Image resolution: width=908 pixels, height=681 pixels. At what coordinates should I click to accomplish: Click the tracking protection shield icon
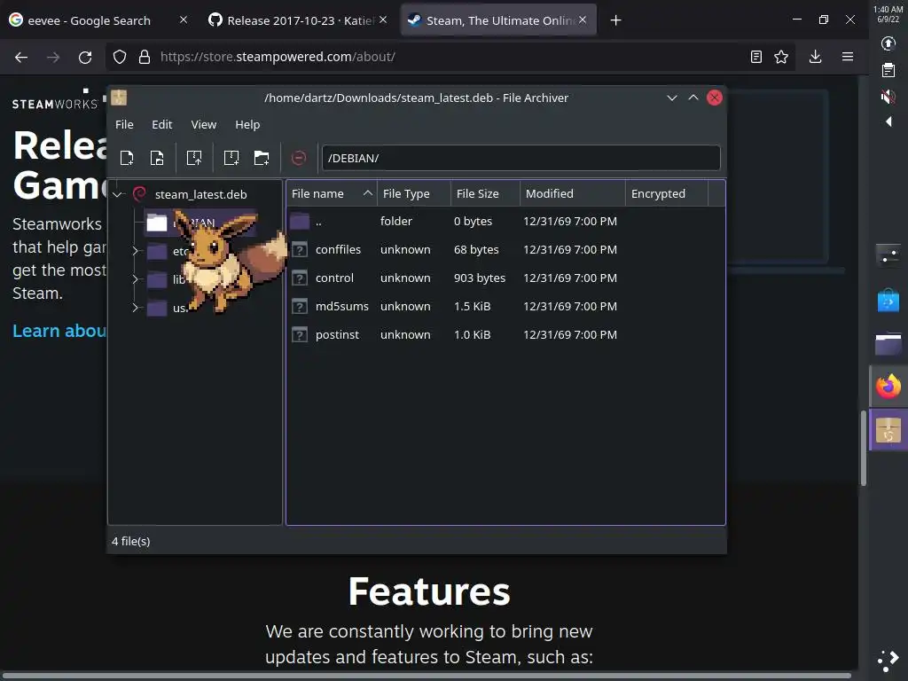pyautogui.click(x=120, y=57)
